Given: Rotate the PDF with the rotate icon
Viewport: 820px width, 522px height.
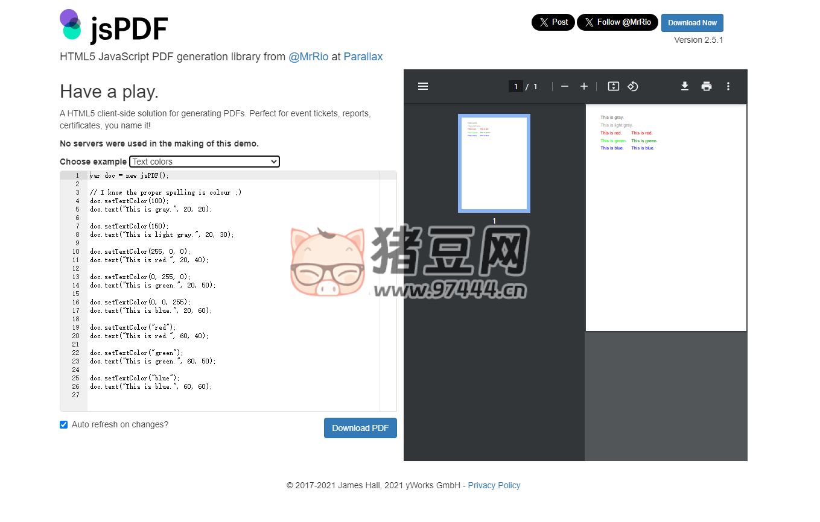Looking at the screenshot, I should 633,86.
